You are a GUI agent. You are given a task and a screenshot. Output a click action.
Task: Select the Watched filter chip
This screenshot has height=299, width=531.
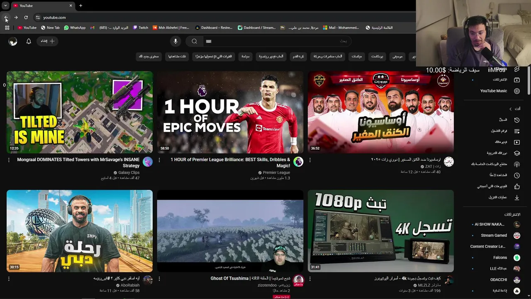click(x=177, y=56)
